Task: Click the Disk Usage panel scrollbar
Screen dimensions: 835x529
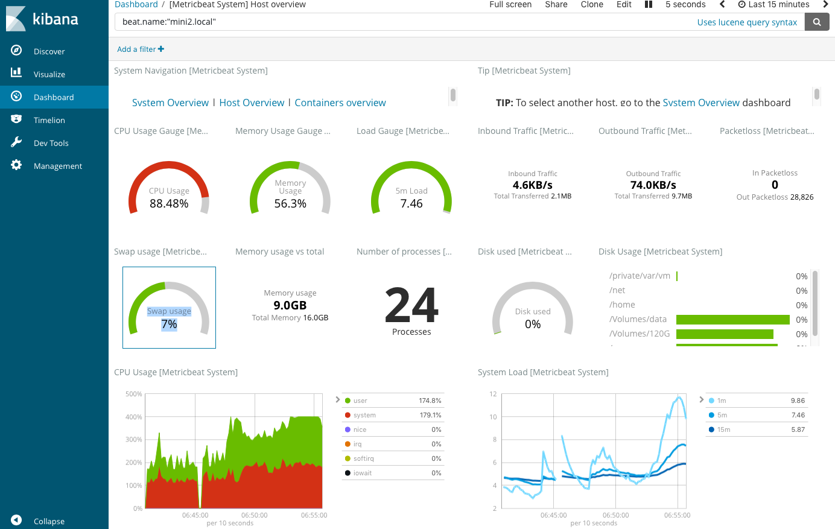Action: point(815,303)
